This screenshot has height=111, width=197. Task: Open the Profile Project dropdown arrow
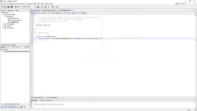(59, 7)
